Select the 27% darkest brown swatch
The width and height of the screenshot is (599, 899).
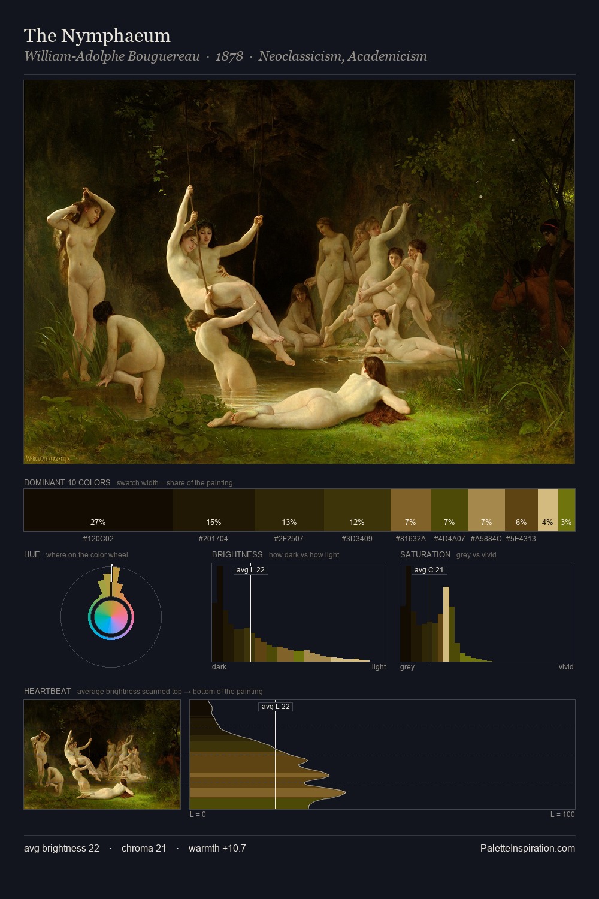click(98, 510)
